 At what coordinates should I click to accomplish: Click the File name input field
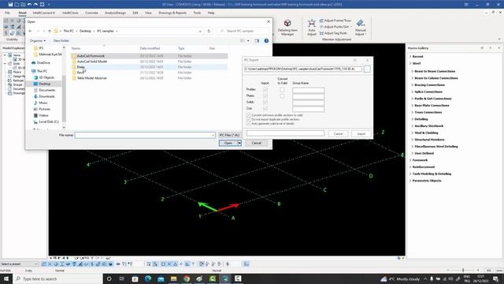tap(145, 135)
